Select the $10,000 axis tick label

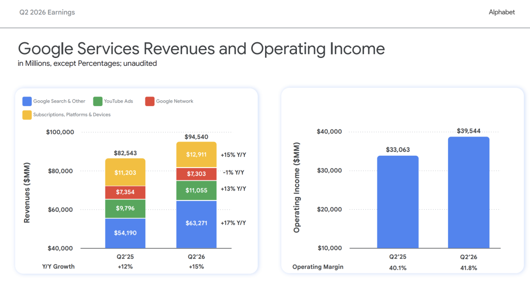point(330,248)
